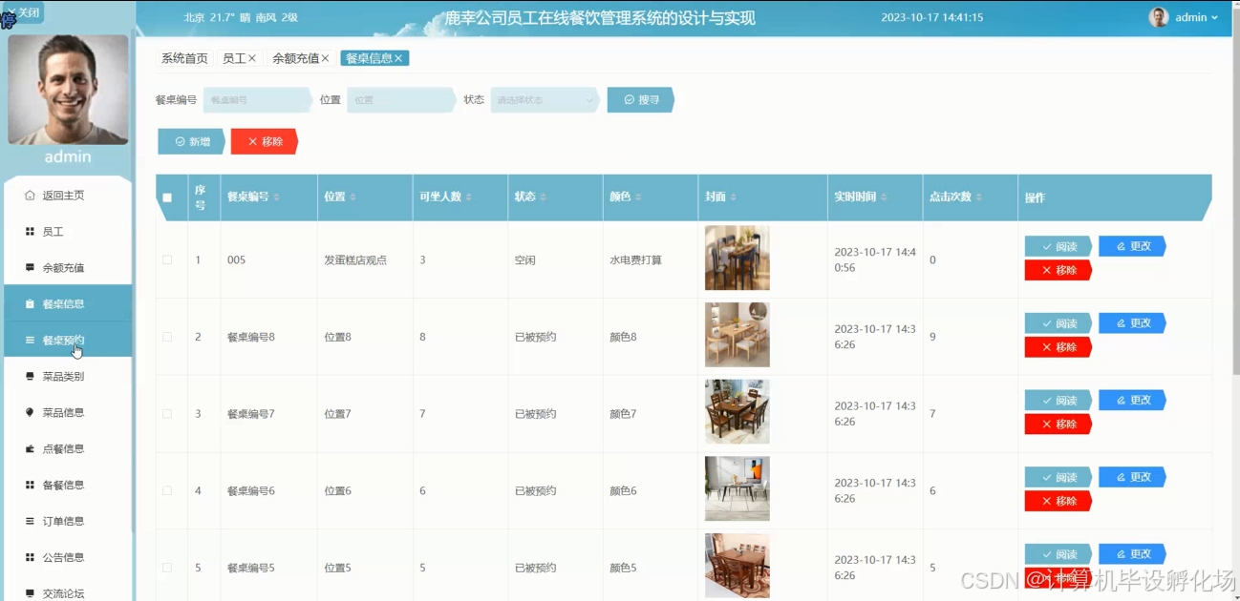1240x601 pixels.
Task: Open cover thumbnail for 餐桌编号8
Action: click(738, 335)
